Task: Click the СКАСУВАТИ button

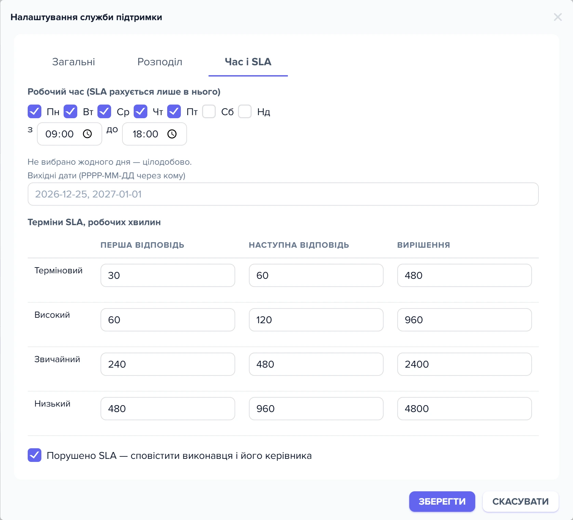Action: coord(520,502)
